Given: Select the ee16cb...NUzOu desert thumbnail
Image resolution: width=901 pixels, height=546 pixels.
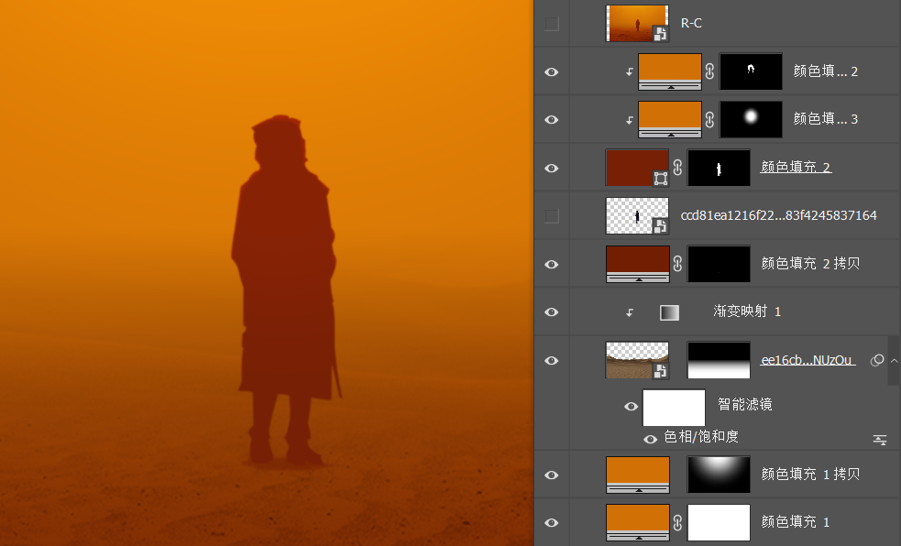Looking at the screenshot, I should click(637, 360).
